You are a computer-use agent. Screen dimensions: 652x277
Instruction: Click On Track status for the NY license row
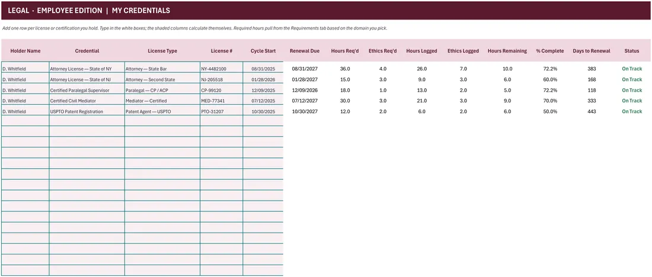(632, 69)
